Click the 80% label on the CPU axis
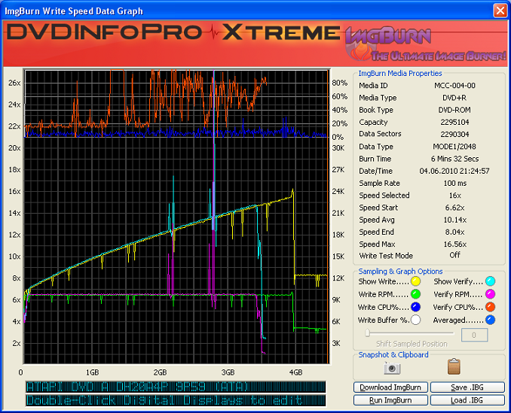 click(340, 83)
